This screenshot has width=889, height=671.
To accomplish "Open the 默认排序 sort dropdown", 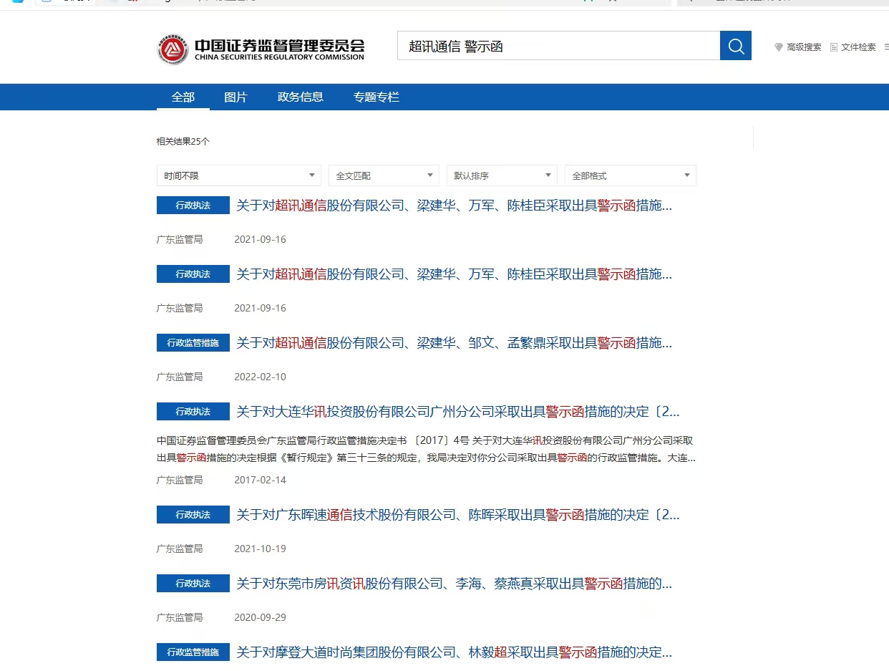I will point(502,175).
